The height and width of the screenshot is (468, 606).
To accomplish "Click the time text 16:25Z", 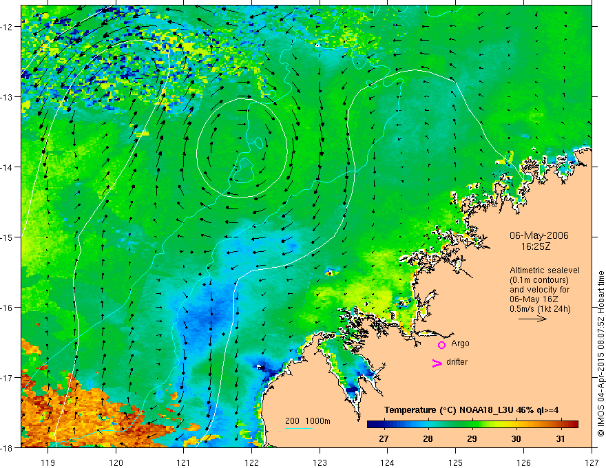I will (x=536, y=246).
